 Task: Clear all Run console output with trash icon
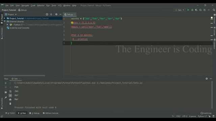[10, 104]
